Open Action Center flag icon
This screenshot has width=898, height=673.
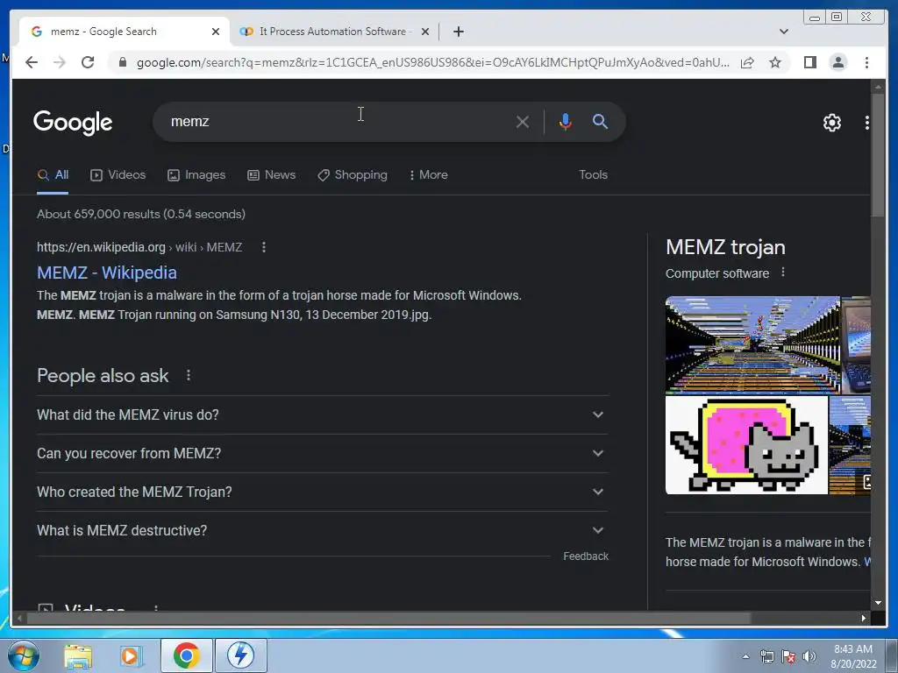click(788, 656)
